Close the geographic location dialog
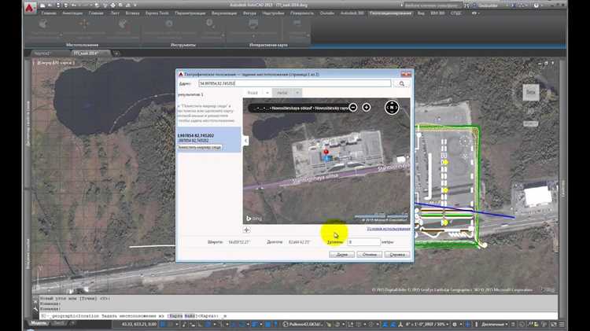The image size is (590, 331). tap(406, 75)
